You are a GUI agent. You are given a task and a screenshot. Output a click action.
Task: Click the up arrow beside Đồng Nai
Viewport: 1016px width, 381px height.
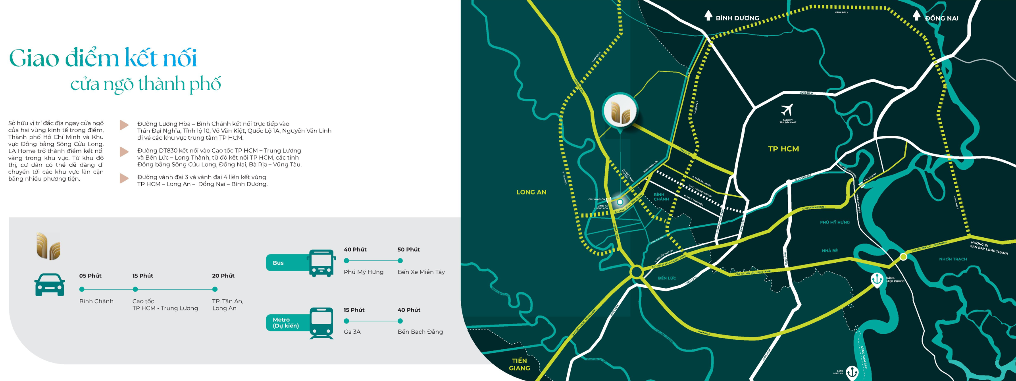pyautogui.click(x=916, y=15)
